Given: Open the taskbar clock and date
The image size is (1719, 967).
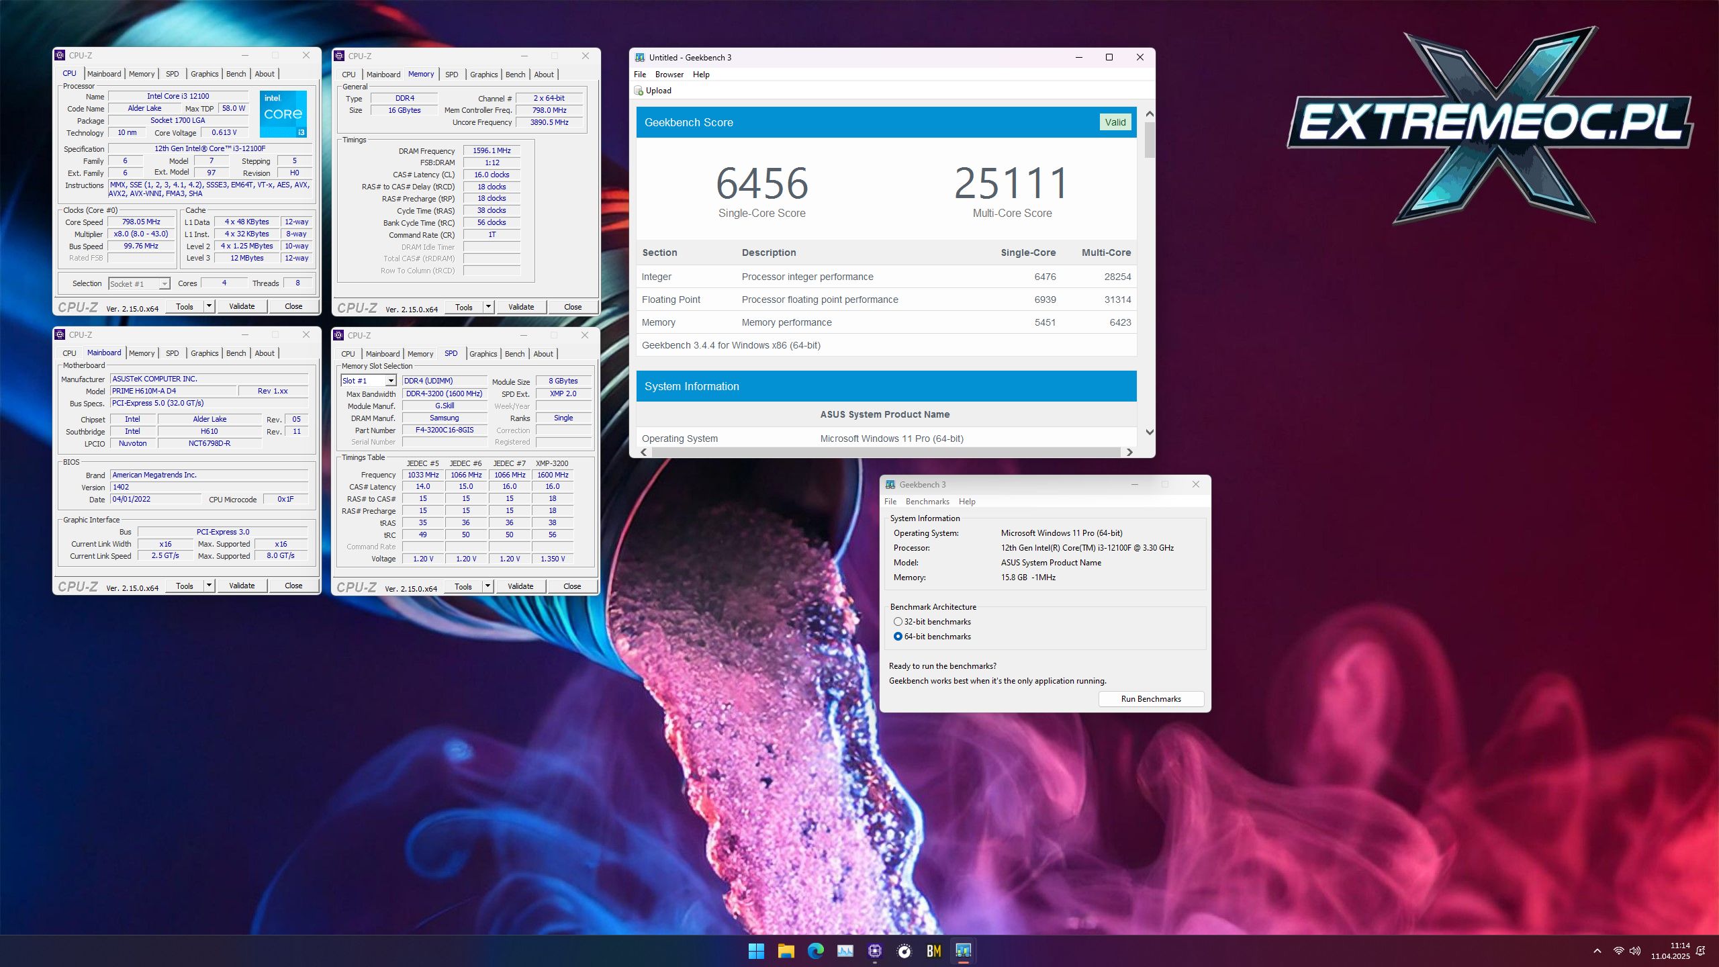Looking at the screenshot, I should (1670, 951).
